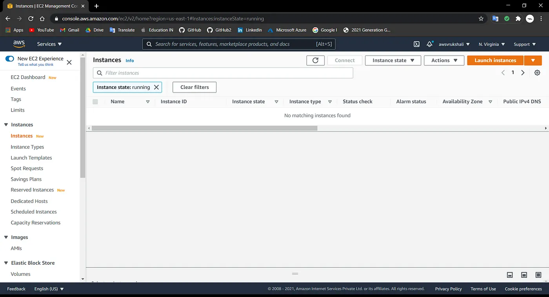
Task: Open Instance Types in the sidebar
Action: click(27, 147)
